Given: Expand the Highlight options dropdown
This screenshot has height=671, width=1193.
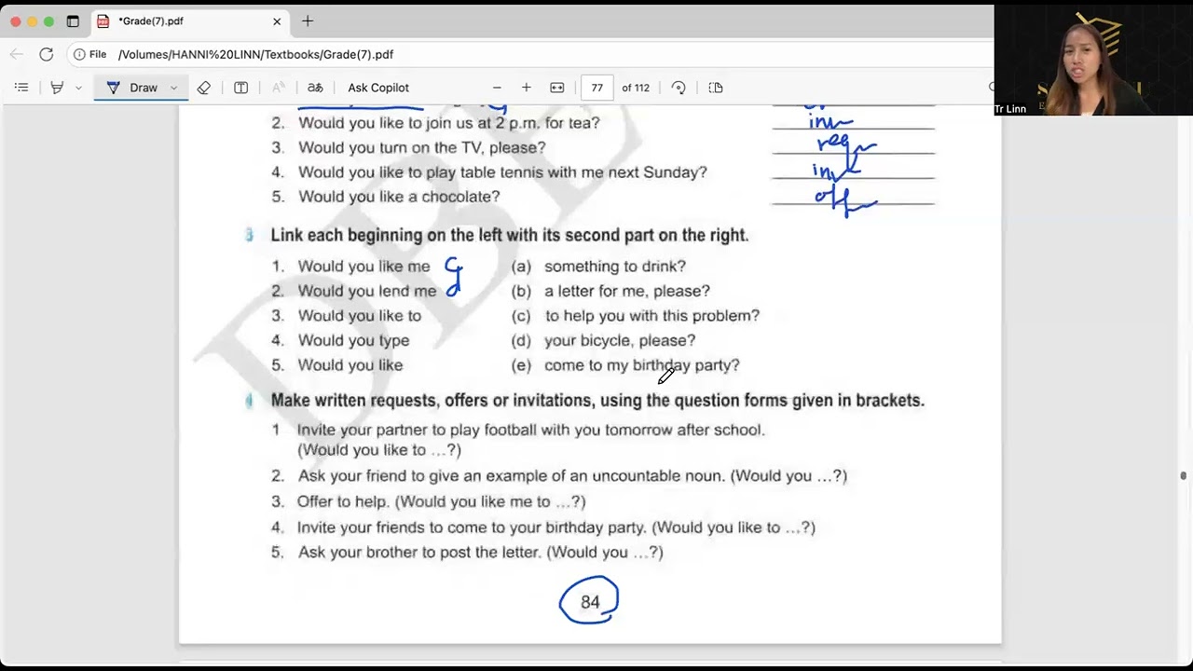Looking at the screenshot, I should (x=78, y=88).
